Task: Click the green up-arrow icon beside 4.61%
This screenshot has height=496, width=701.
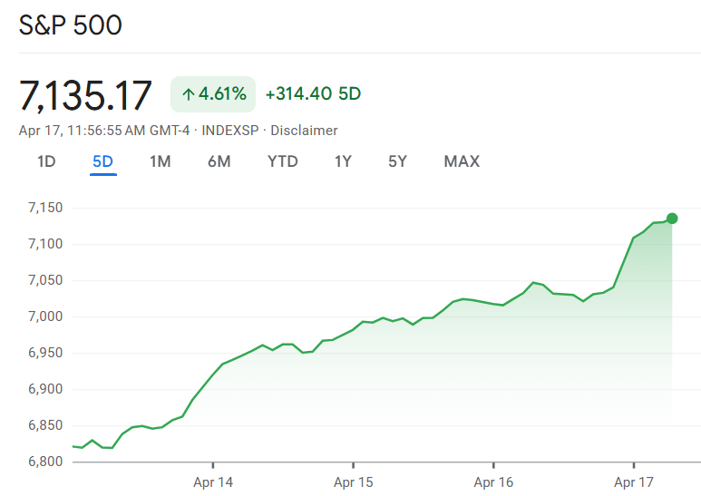Action: [189, 94]
